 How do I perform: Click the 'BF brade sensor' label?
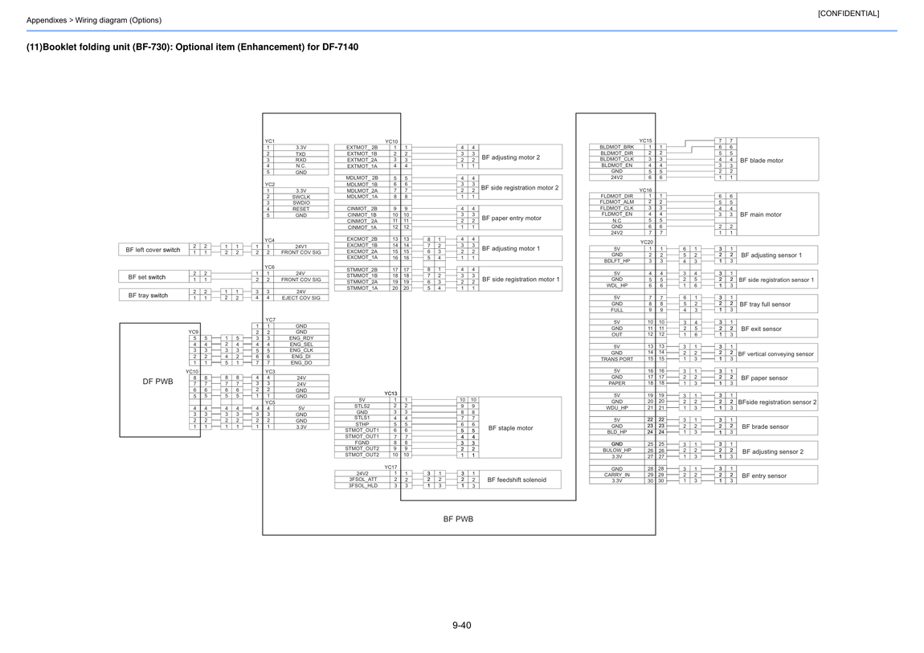[x=765, y=426]
